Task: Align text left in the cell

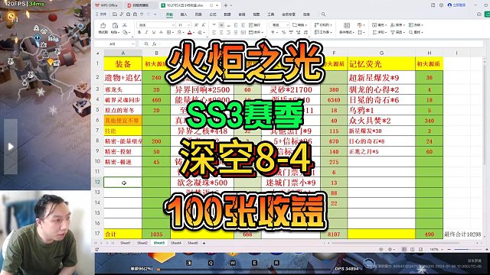Action: tap(214, 32)
